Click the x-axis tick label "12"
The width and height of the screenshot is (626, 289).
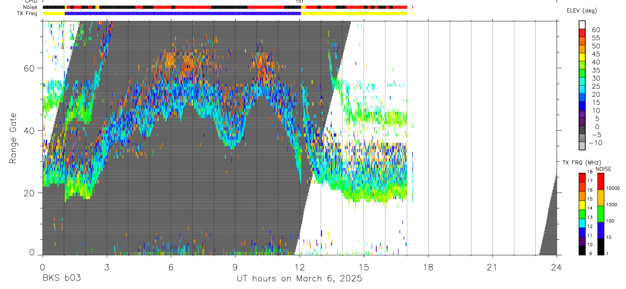click(299, 267)
